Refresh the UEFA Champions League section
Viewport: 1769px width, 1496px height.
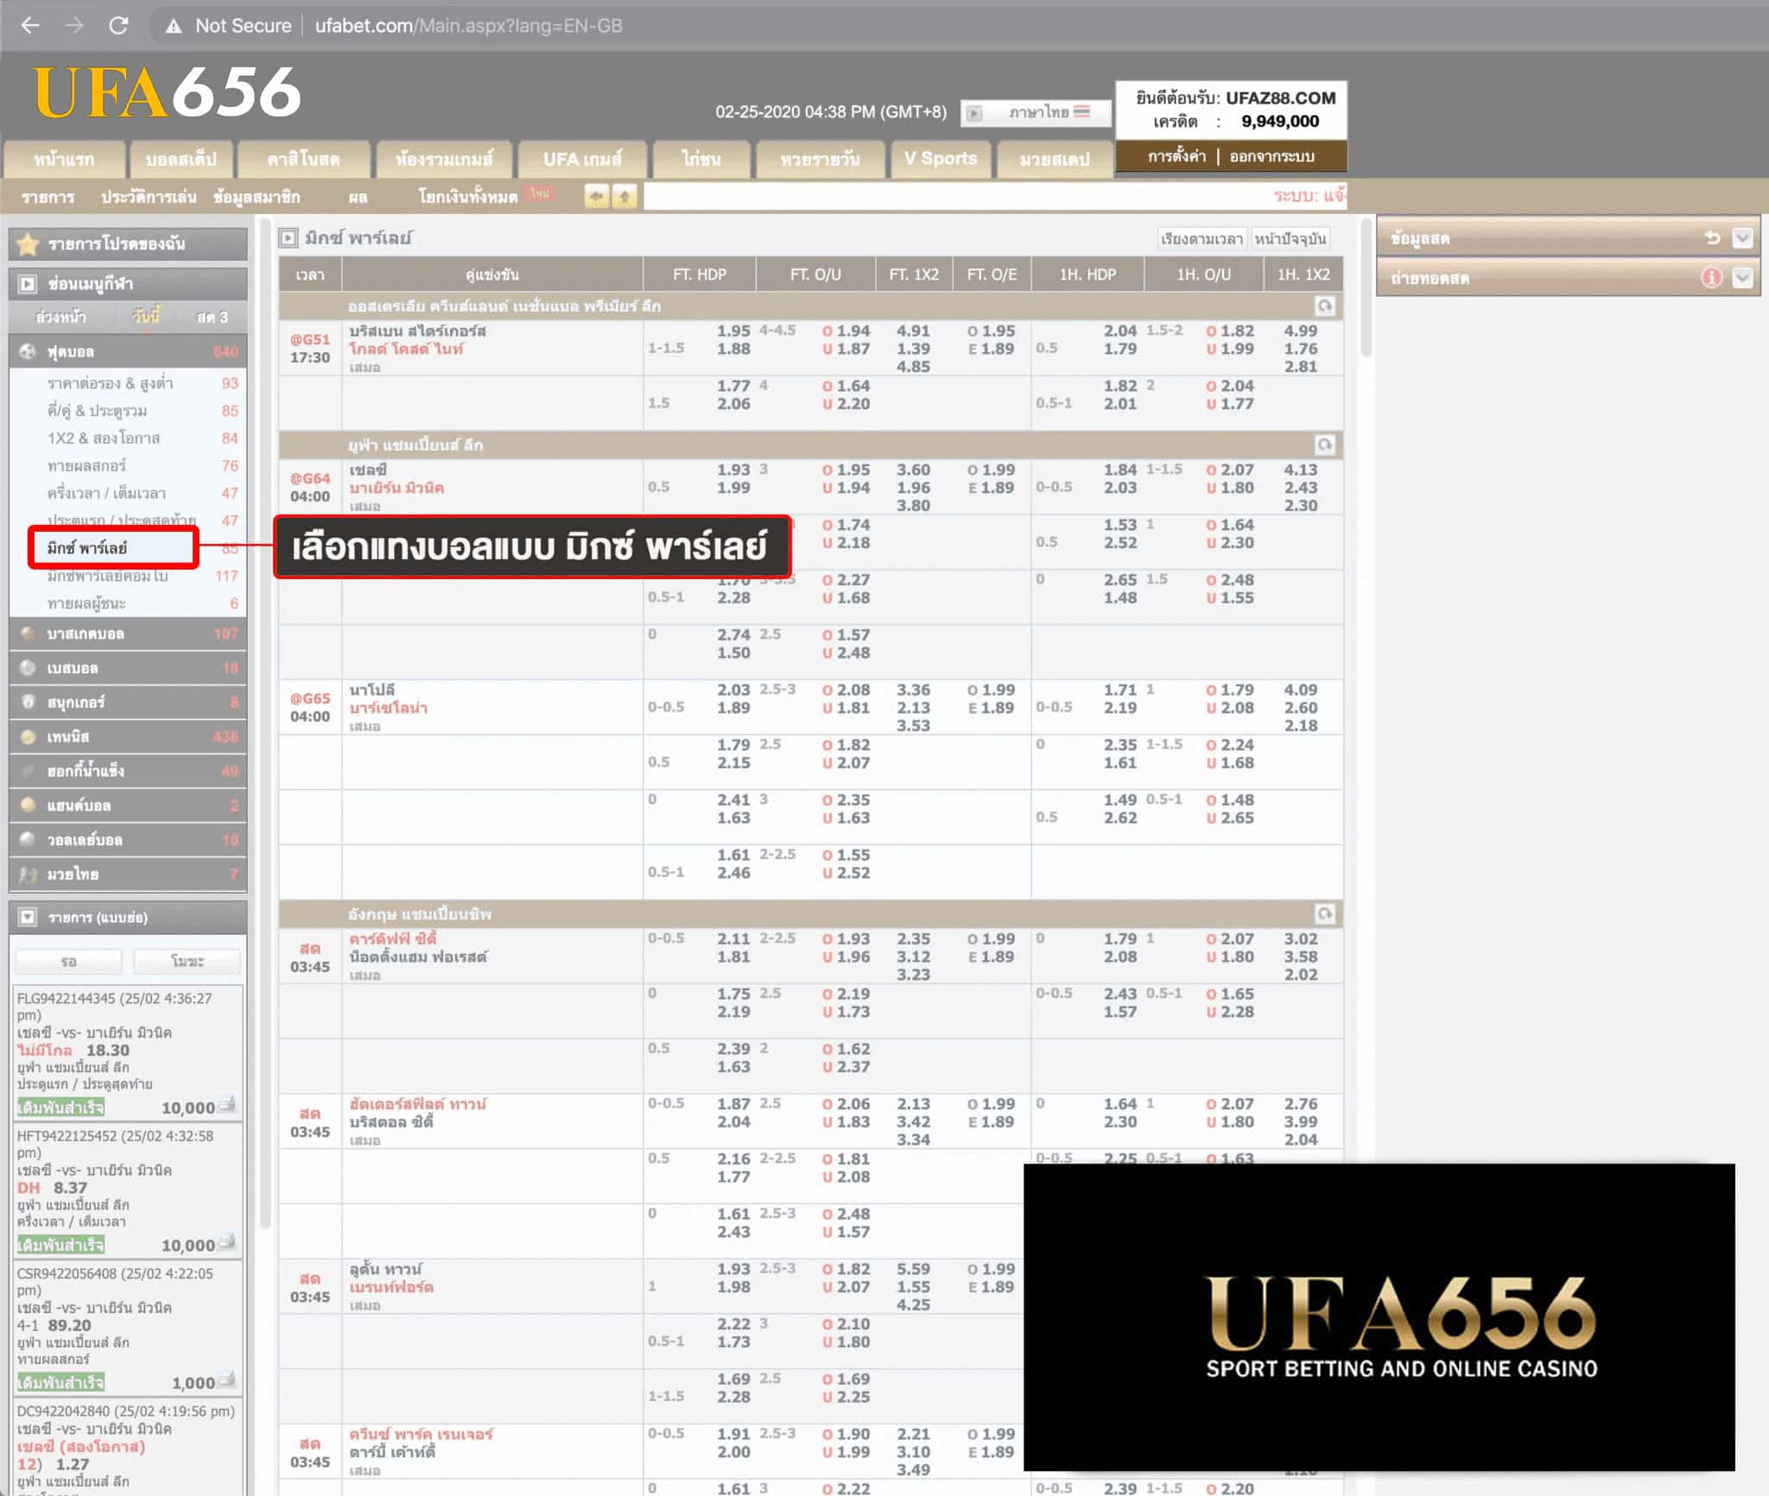coord(1324,445)
